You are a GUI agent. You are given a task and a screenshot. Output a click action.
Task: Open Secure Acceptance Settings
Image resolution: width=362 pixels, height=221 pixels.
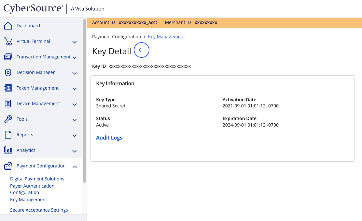click(x=39, y=210)
